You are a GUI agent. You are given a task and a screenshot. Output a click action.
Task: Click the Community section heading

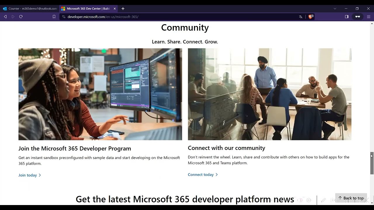[x=185, y=27]
